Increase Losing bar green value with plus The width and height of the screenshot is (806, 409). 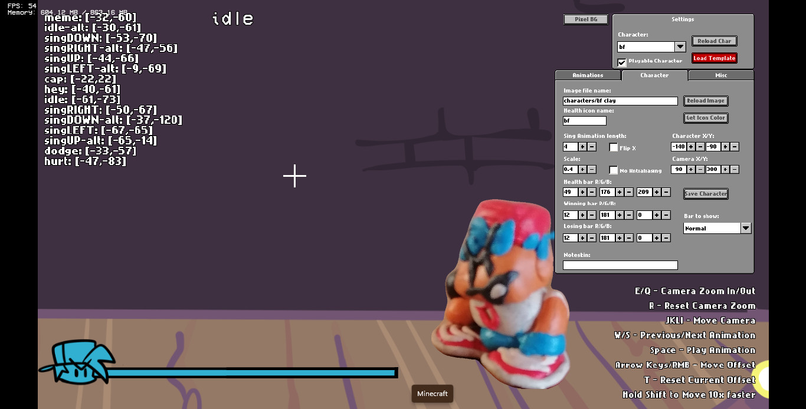(x=620, y=238)
